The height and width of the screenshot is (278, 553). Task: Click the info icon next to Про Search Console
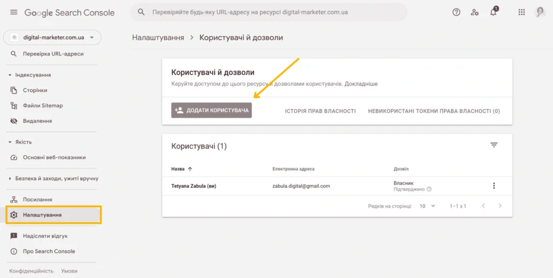click(x=14, y=252)
